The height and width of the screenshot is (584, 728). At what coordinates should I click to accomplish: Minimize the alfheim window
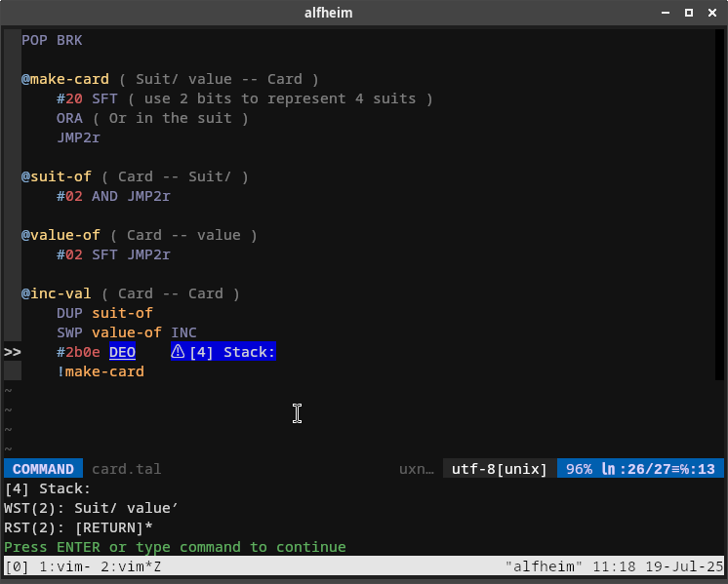666,13
